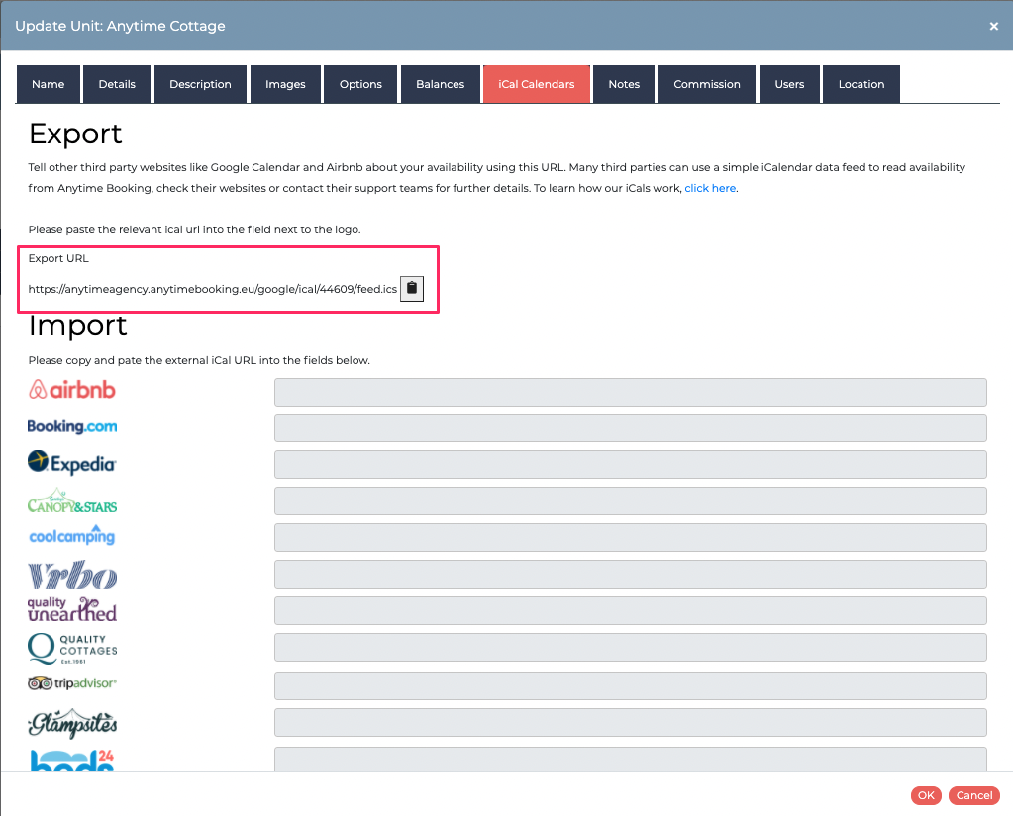Select the iCal Calendars tab
The width and height of the screenshot is (1013, 816).
537,84
